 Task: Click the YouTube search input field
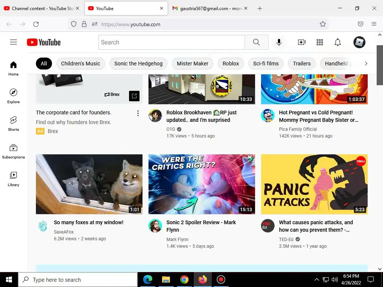(x=171, y=42)
